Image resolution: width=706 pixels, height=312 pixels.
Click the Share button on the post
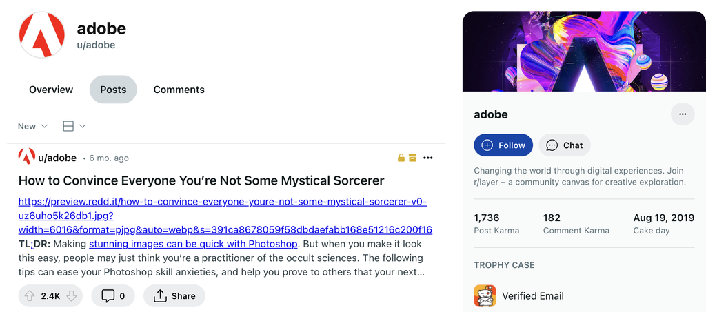pyautogui.click(x=174, y=296)
